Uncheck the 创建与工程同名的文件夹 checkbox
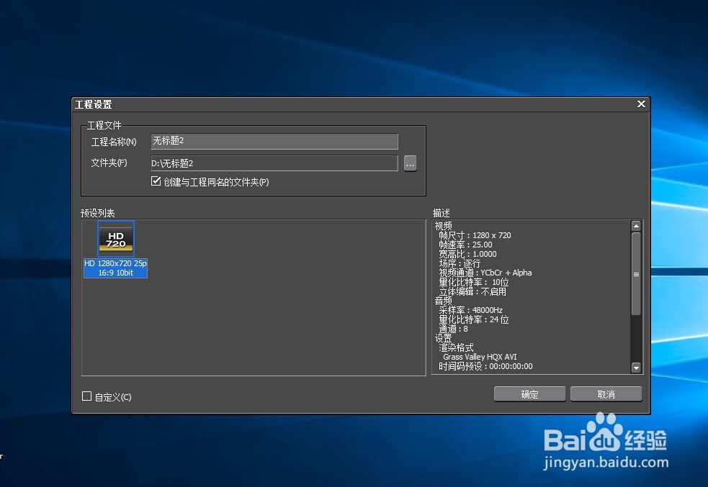 pos(155,182)
